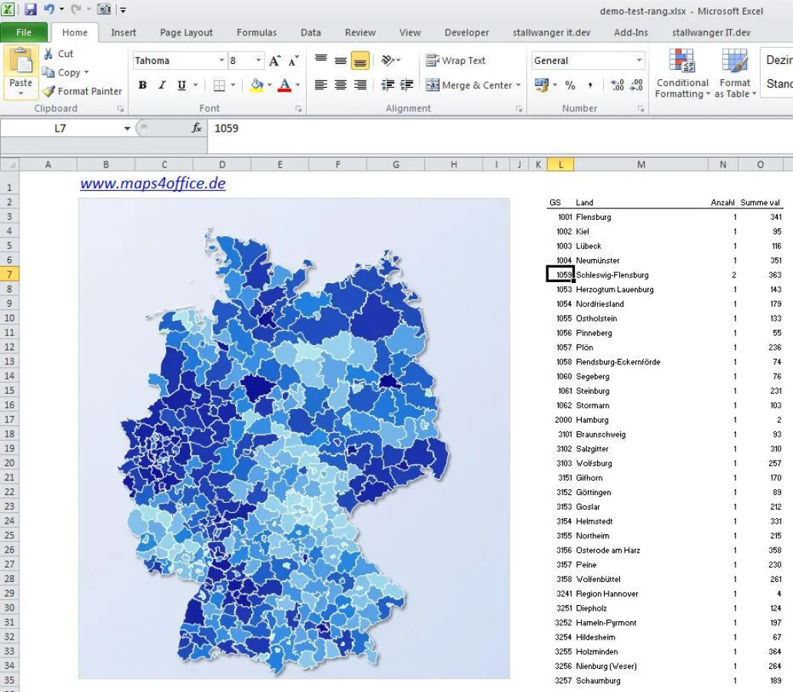Viewport: 793px width, 692px height.
Task: Apply Percent Style formatting
Action: [x=569, y=85]
